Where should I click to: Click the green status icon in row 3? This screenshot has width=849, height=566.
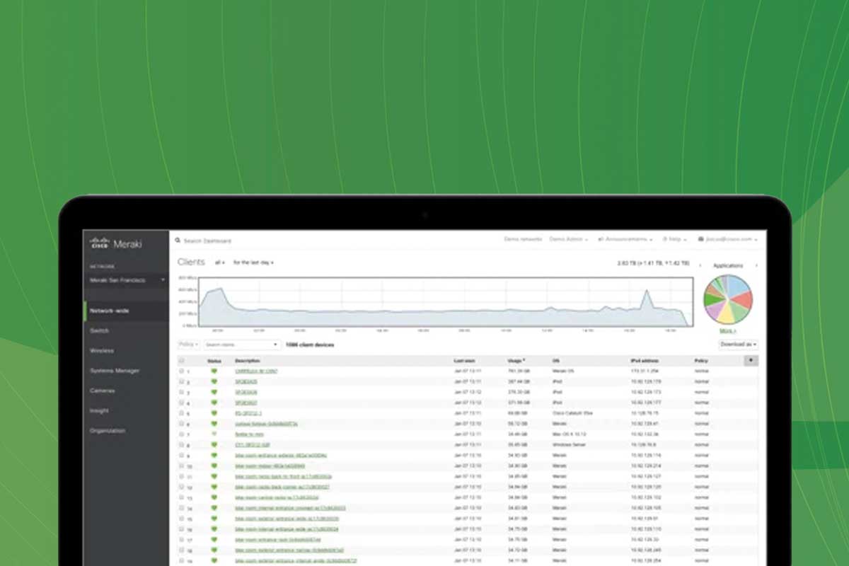pyautogui.click(x=214, y=392)
